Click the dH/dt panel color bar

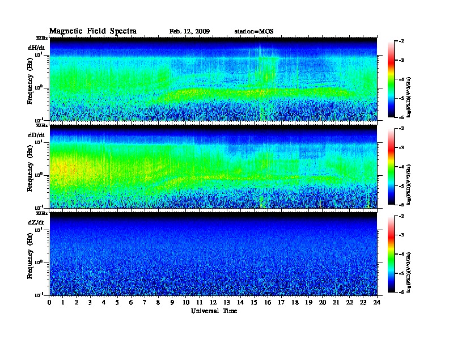point(391,79)
